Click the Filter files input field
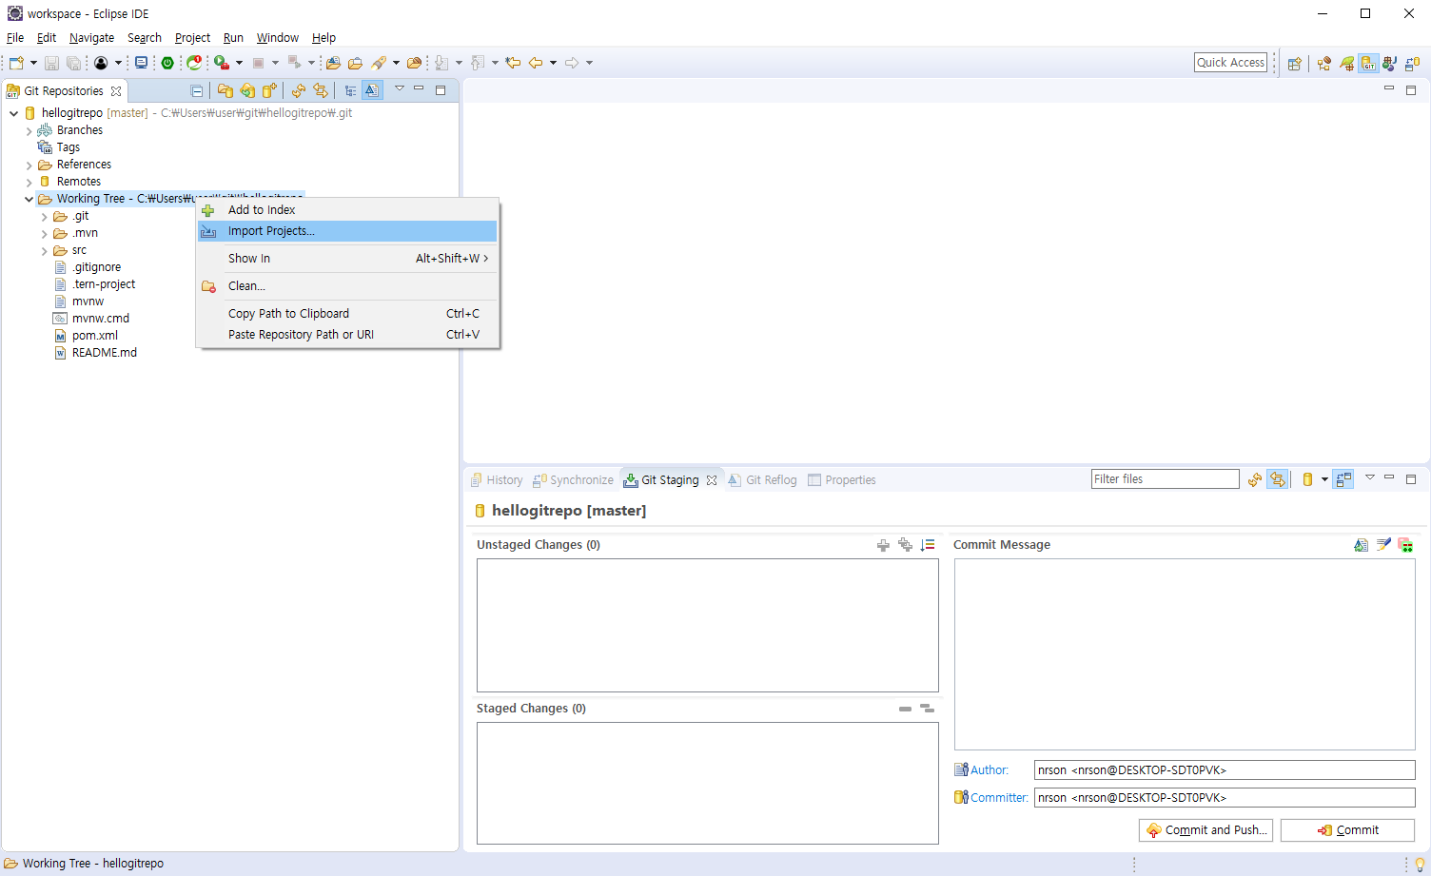 pyautogui.click(x=1165, y=479)
